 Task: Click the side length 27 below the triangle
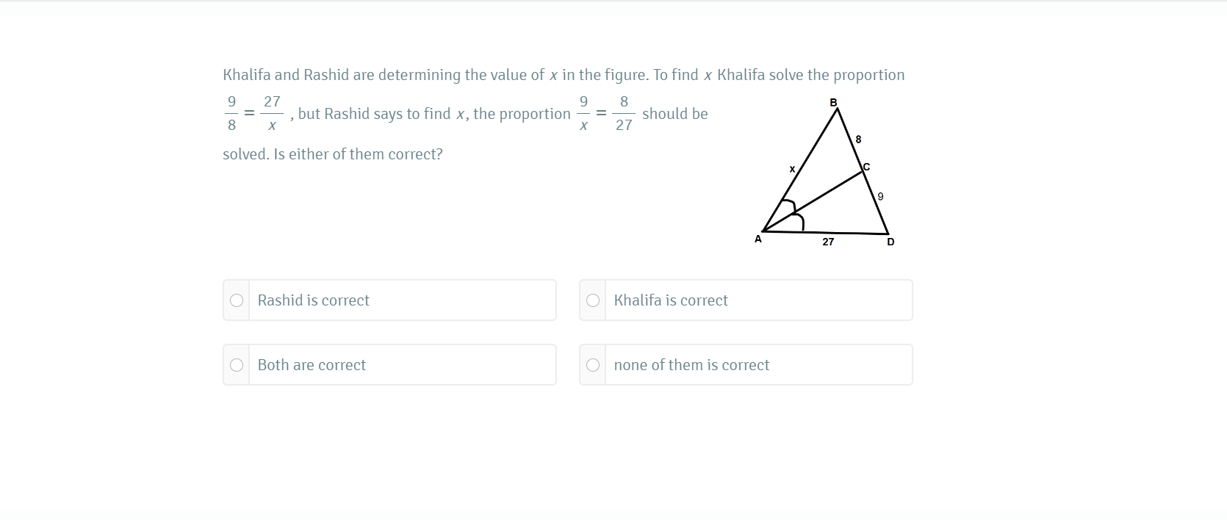(828, 242)
